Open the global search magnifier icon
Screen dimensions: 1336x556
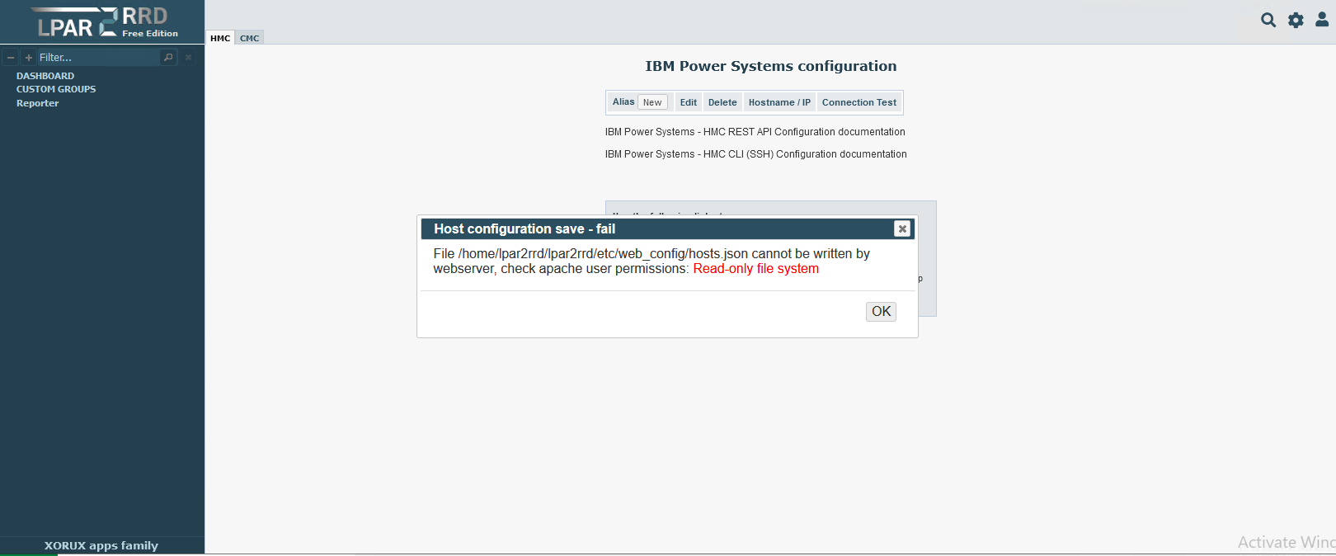point(1268,20)
